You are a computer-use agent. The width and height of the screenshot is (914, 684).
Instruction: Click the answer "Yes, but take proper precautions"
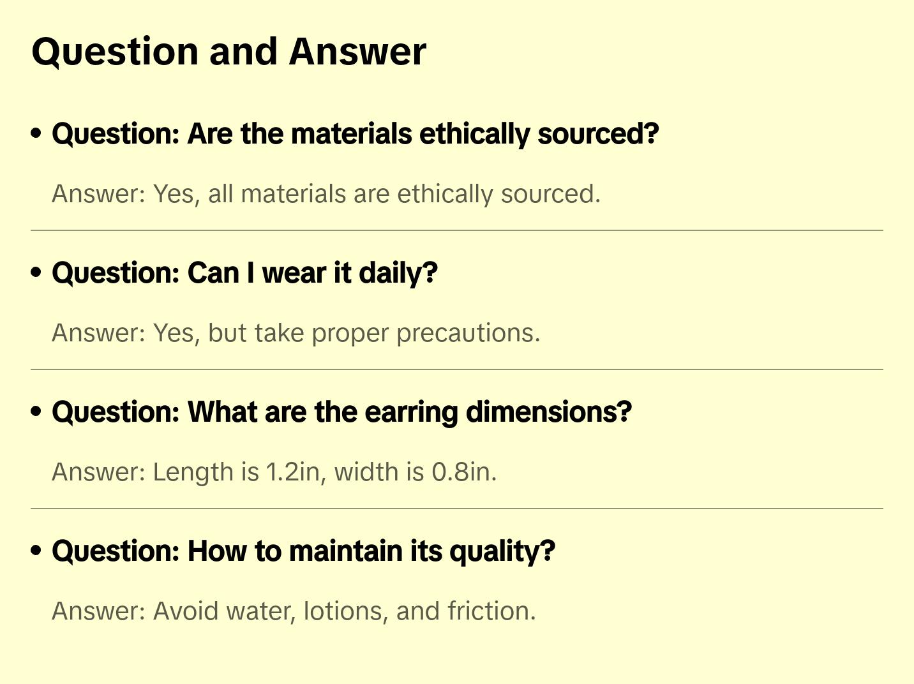click(x=296, y=333)
